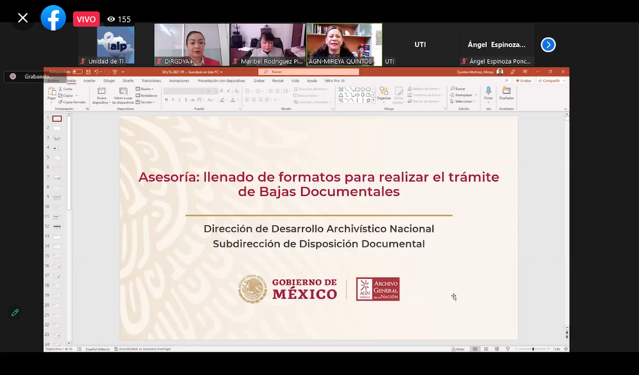Click the save icon in title bar

pos(88,72)
